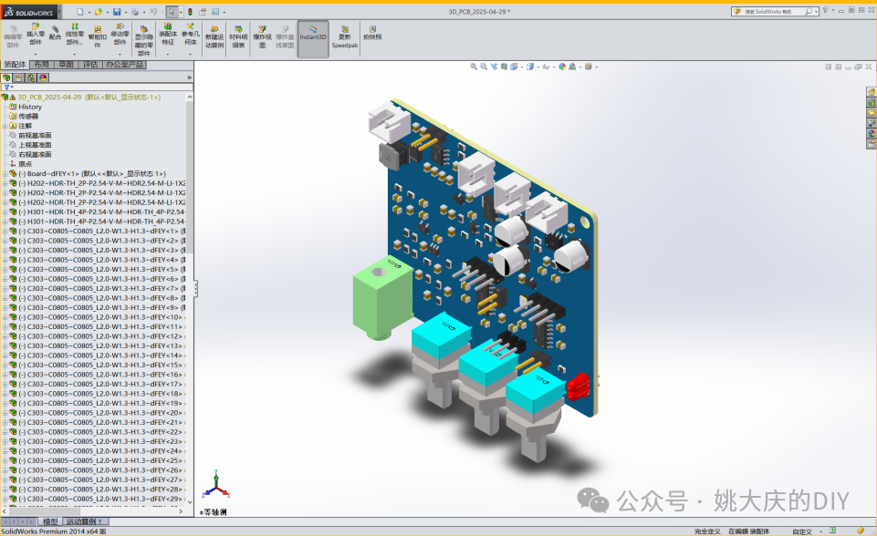Toggle the Instant3D button

pos(313,38)
